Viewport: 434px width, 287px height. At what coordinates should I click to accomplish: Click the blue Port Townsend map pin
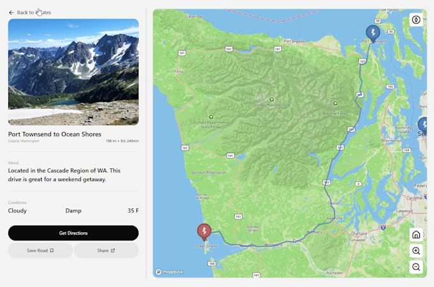tap(372, 32)
